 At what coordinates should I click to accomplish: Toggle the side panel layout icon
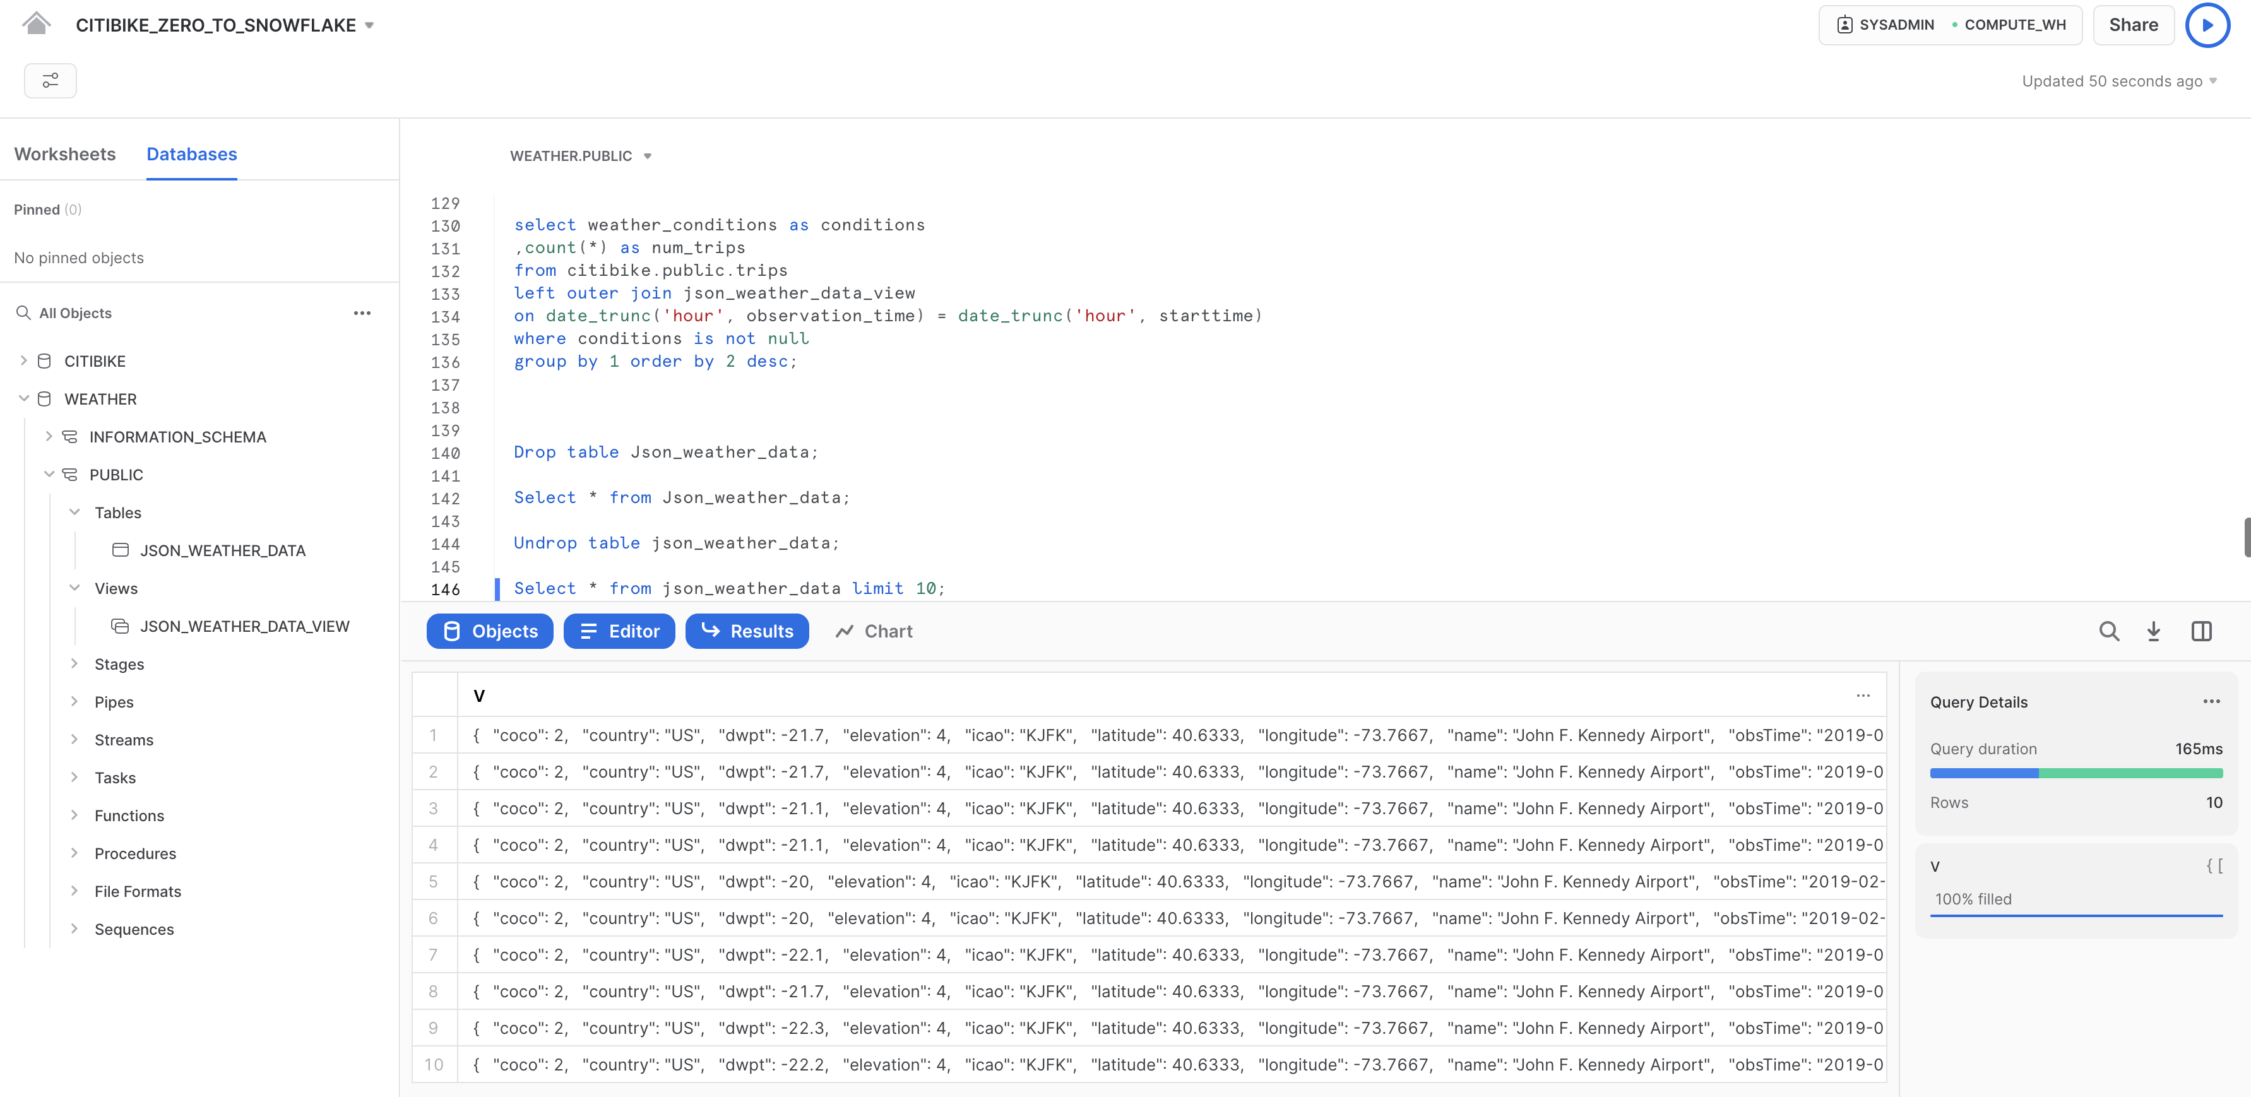[x=2201, y=631]
